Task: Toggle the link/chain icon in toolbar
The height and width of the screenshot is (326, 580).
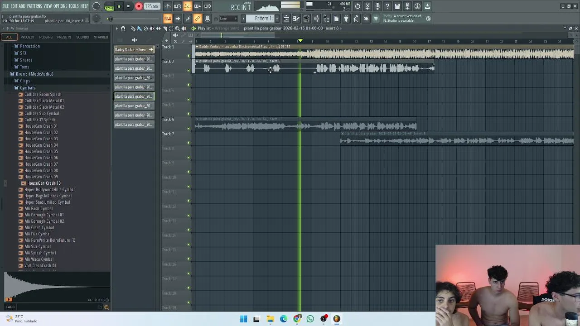Action: 198,19
